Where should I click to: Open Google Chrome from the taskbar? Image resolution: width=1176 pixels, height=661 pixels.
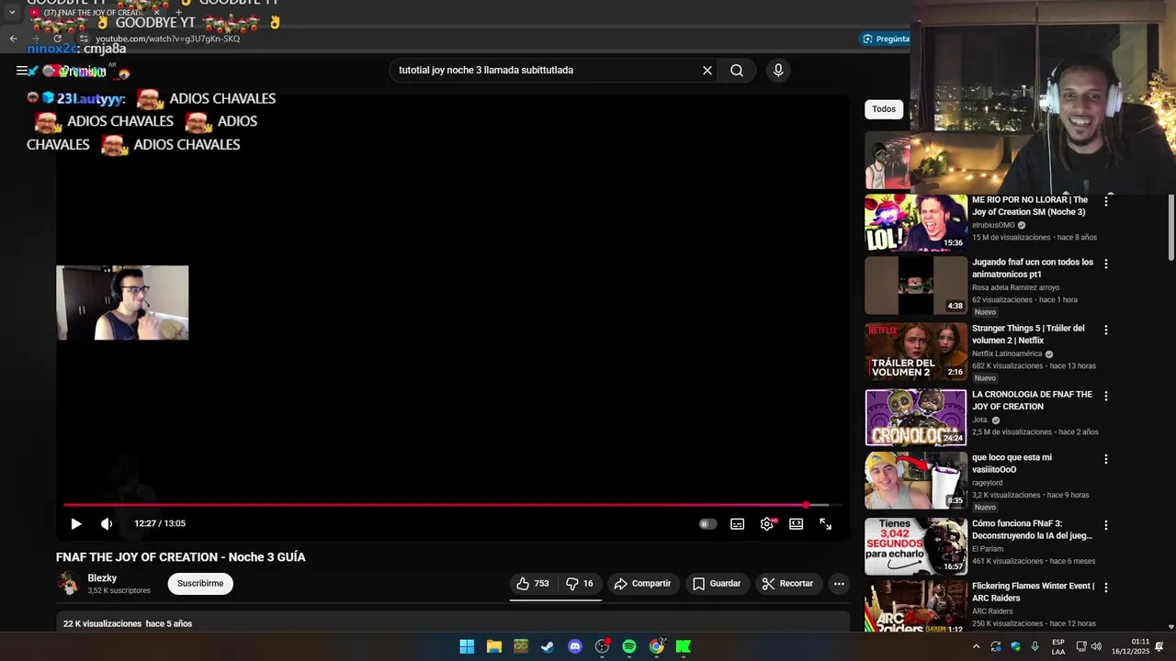click(656, 646)
